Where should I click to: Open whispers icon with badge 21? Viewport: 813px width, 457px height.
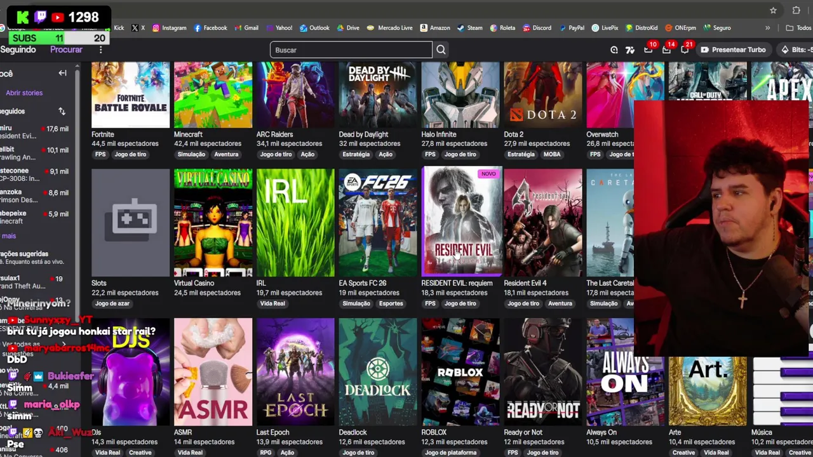[685, 50]
